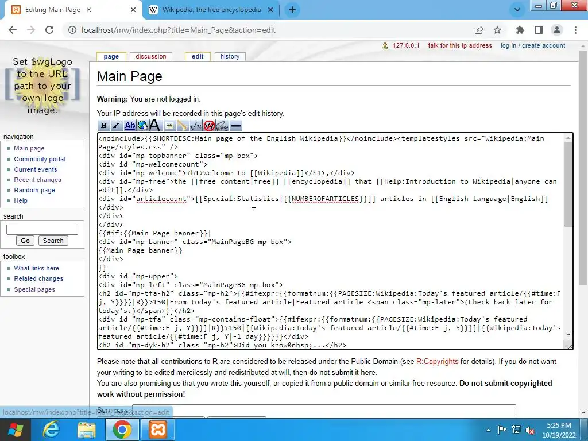Viewport: 588px width, 441px height.
Task: Open the 127.0.0.1 user page link
Action: click(x=406, y=45)
